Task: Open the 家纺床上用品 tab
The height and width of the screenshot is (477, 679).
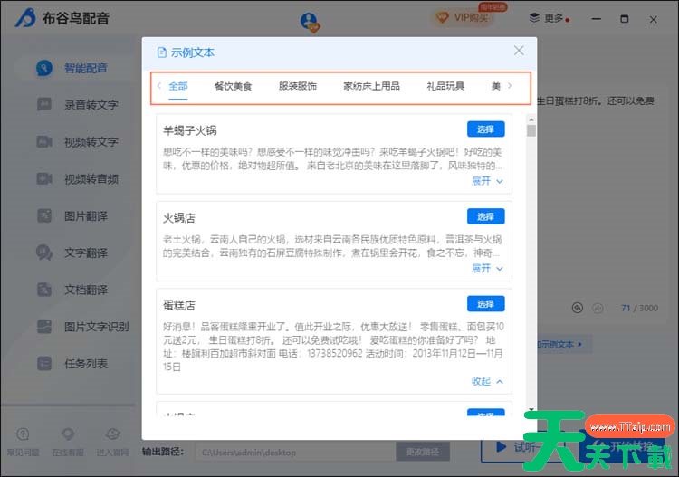Action: tap(371, 86)
